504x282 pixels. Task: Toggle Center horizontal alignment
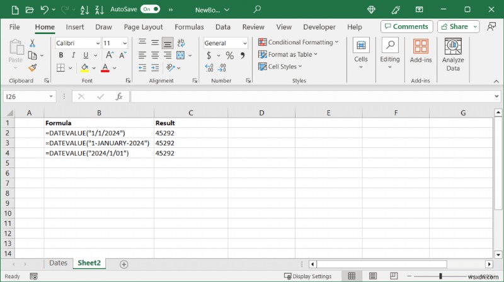point(155,55)
